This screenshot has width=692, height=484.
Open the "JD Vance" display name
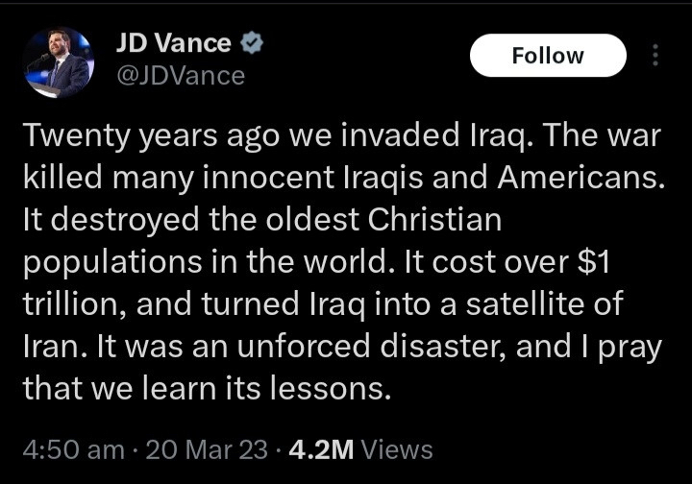pos(174,43)
